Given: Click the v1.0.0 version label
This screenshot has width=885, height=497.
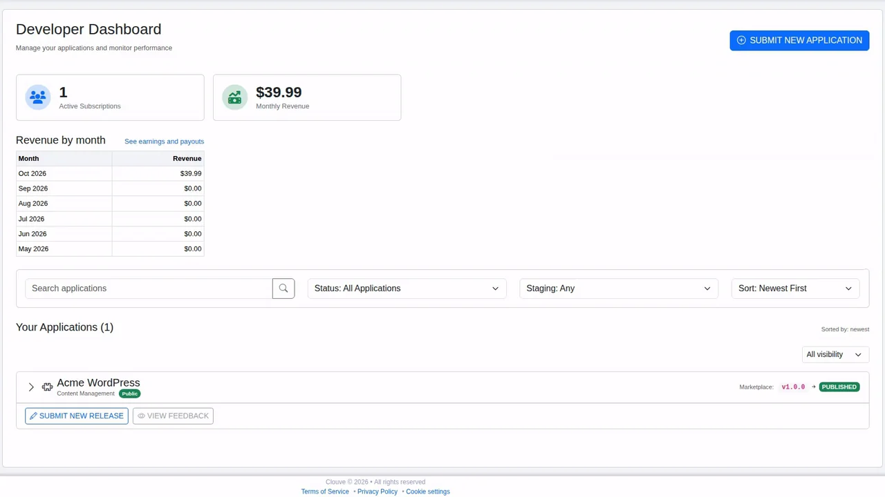Looking at the screenshot, I should click(793, 387).
